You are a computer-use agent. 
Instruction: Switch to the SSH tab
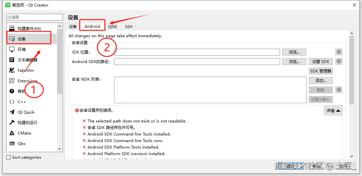pyautogui.click(x=129, y=27)
